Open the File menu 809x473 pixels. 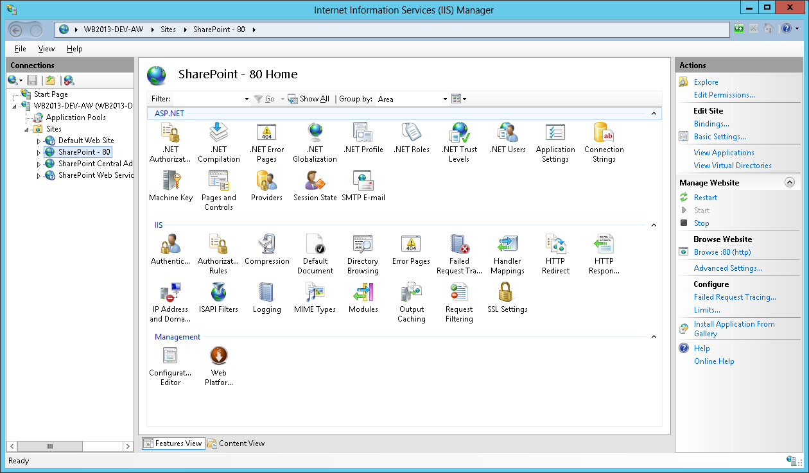pyautogui.click(x=21, y=49)
